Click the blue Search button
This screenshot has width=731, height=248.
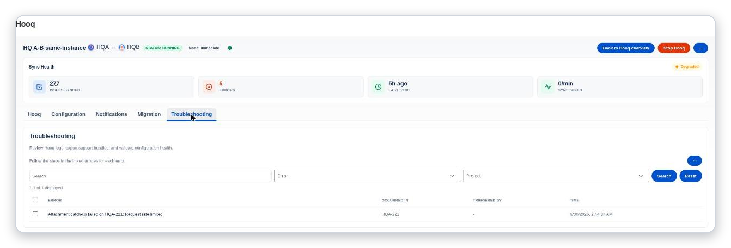click(x=664, y=176)
